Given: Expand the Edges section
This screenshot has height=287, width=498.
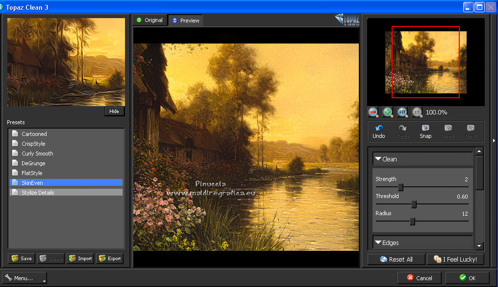Looking at the screenshot, I should pos(423,243).
